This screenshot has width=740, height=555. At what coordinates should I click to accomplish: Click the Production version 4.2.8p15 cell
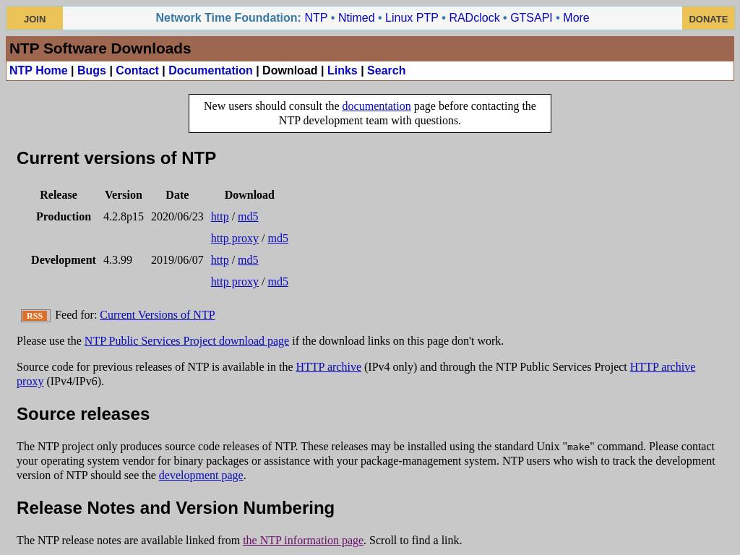coord(123,217)
